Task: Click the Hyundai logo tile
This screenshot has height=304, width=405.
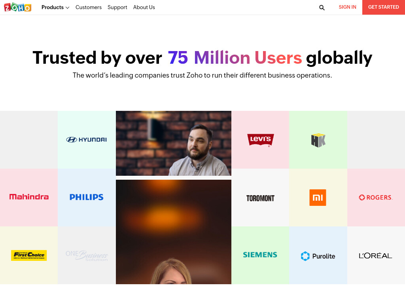Action: click(x=87, y=140)
